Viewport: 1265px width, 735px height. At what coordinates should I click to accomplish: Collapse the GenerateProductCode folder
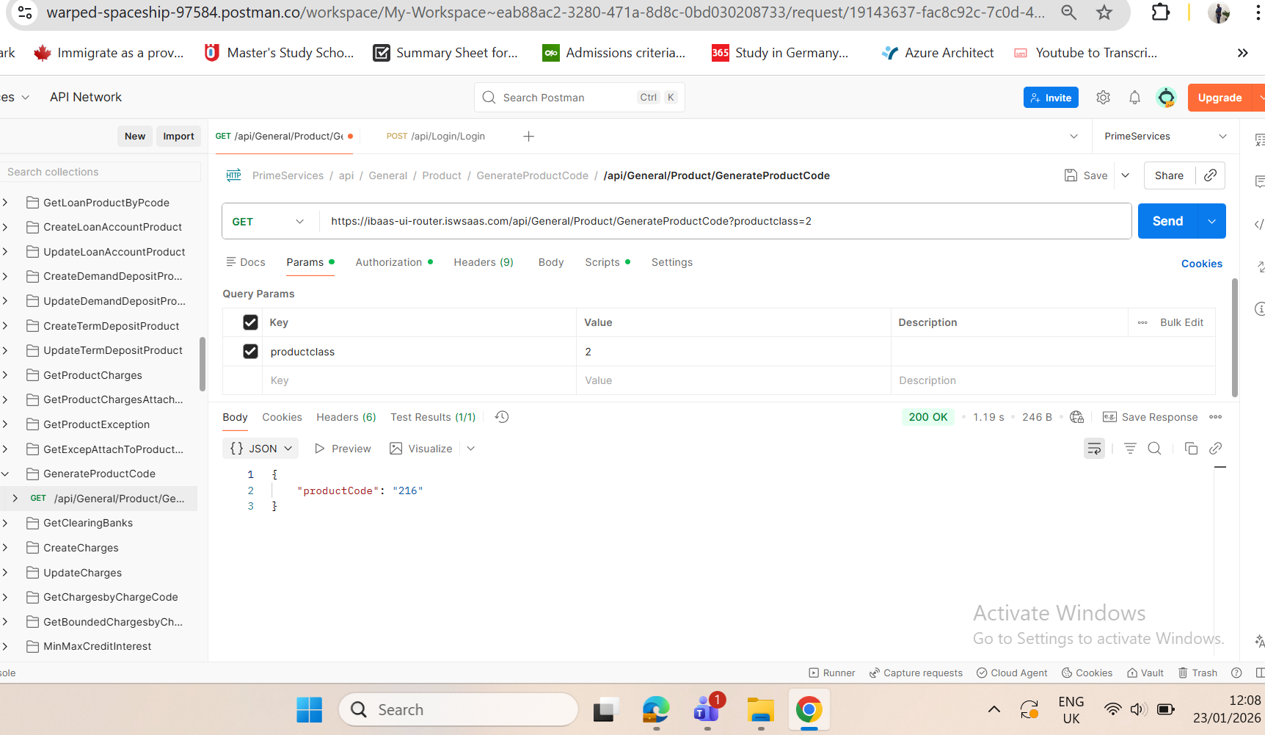[x=6, y=474]
